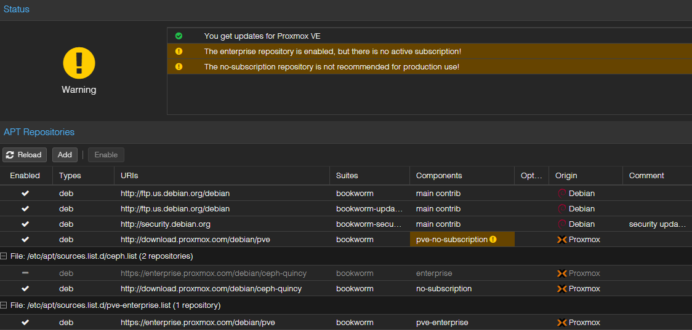692x330 pixels.
Task: Click enabled checkmark for pve-no-subscription row
Action: (25, 239)
